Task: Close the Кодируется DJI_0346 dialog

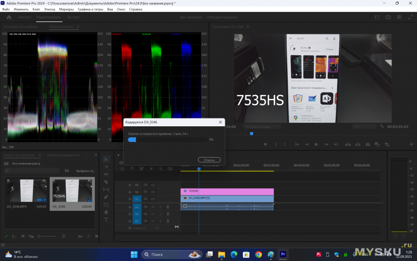Action: pos(220,122)
